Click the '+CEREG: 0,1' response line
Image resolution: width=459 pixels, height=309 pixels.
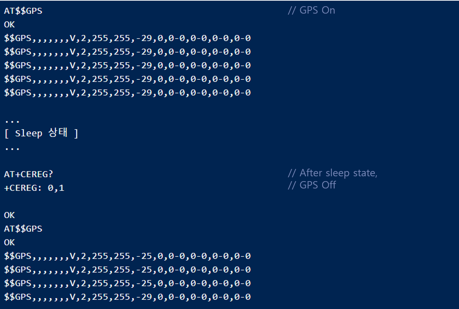coord(34,188)
